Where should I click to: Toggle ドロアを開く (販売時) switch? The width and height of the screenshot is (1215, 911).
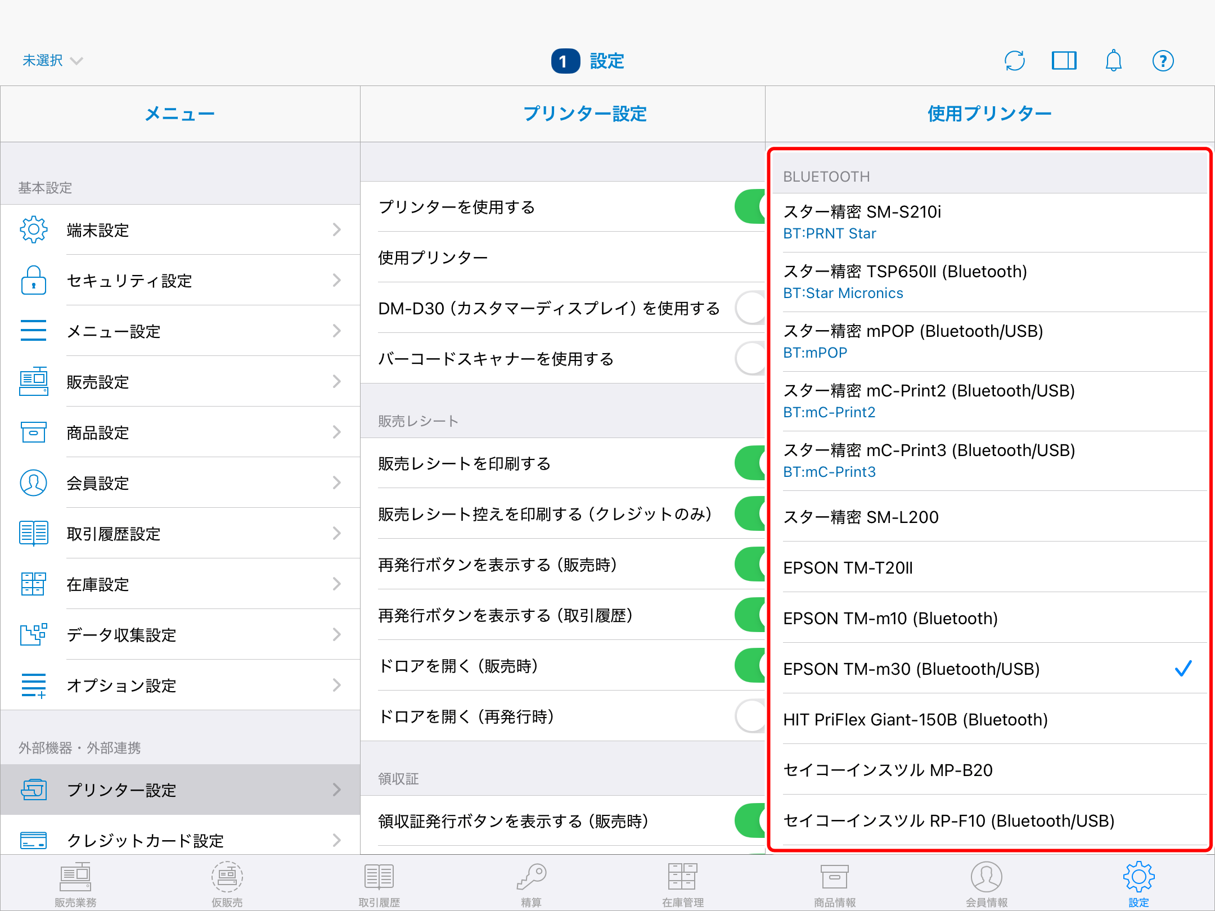[x=750, y=666]
